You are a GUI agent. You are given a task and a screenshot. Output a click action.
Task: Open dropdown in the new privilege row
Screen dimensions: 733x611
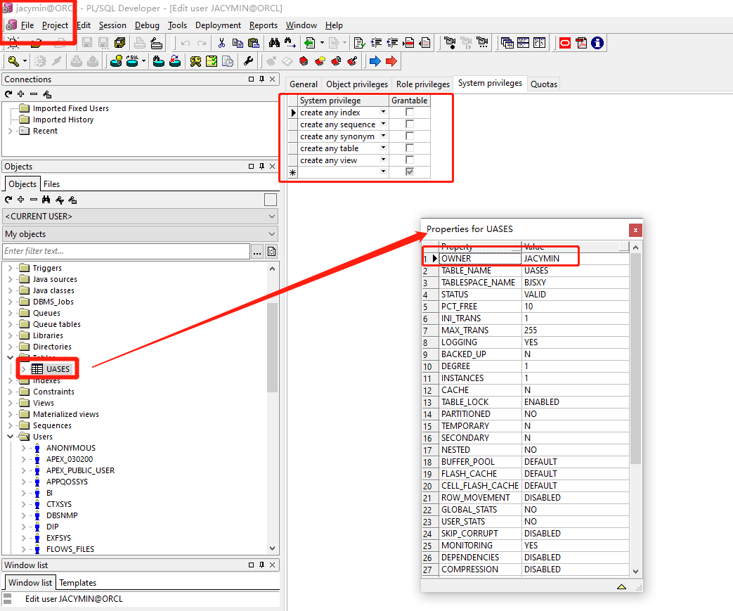tap(383, 172)
